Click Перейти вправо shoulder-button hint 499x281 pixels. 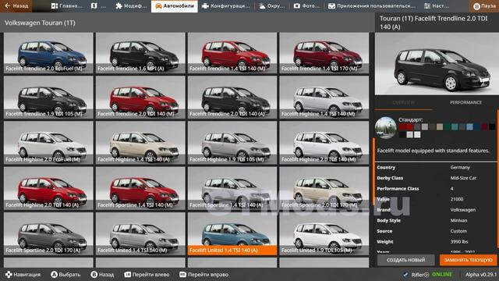[203, 274]
